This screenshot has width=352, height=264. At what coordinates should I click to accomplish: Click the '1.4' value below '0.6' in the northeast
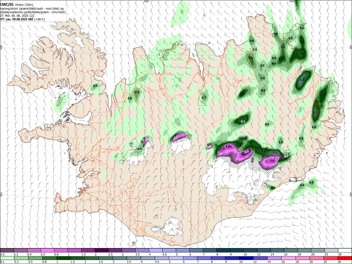point(302,42)
